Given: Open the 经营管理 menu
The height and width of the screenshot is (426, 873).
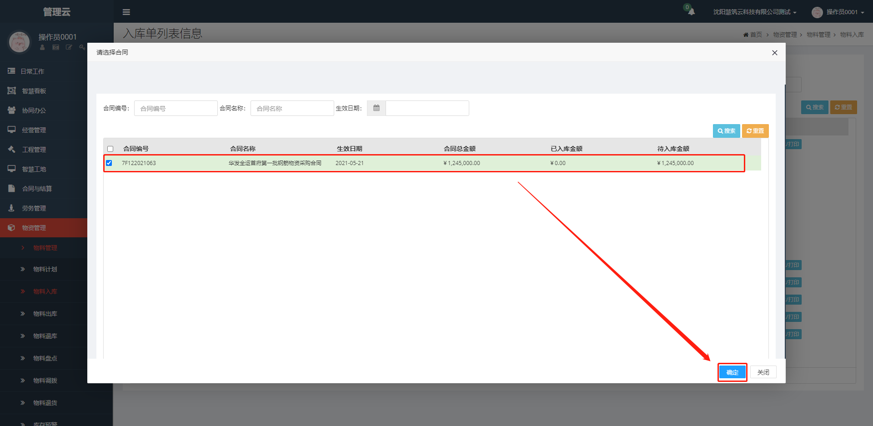Looking at the screenshot, I should [x=34, y=130].
